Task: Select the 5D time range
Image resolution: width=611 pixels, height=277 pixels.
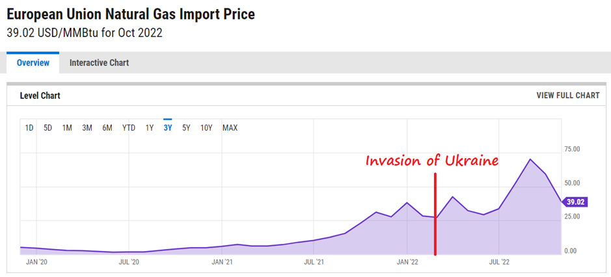Action: pyautogui.click(x=48, y=128)
